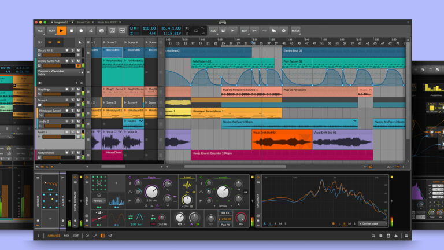Solo the Electro Kit 1 track
Viewport: 444px width, 250px height.
click(x=73, y=50)
